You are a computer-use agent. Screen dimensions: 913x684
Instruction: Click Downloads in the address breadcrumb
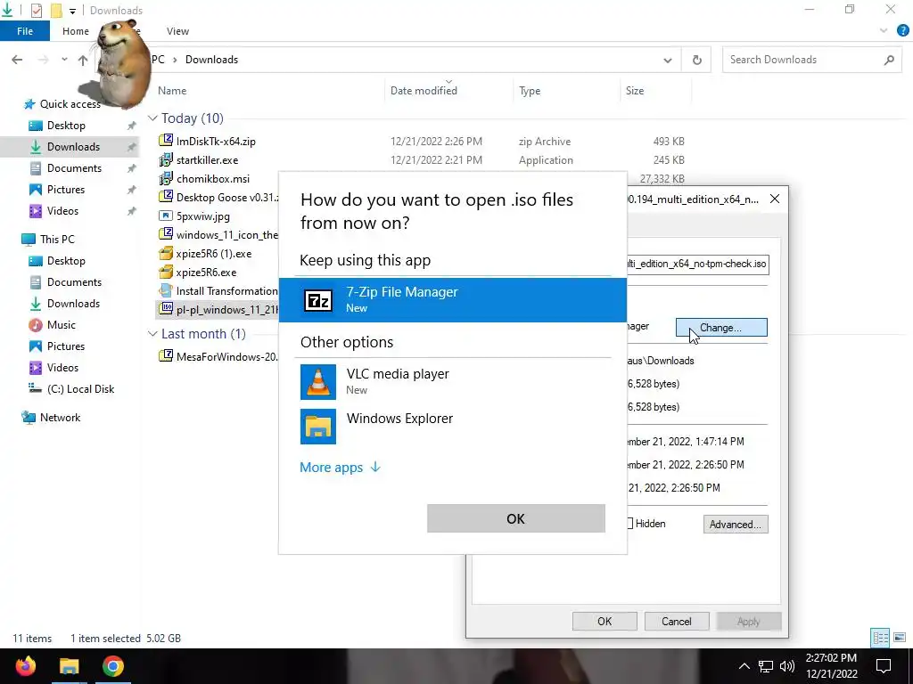tap(211, 60)
